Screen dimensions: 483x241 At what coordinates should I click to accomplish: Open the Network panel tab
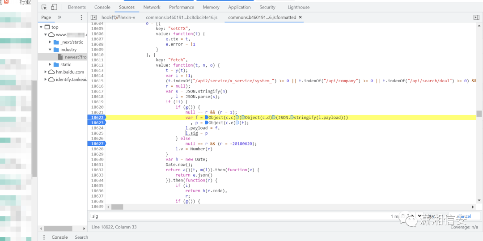click(152, 7)
